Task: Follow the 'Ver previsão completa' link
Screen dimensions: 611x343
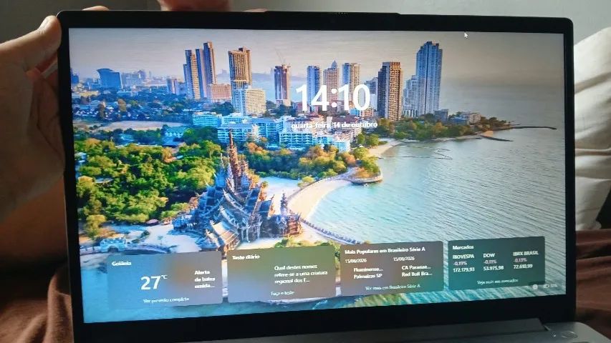Action: point(165,300)
